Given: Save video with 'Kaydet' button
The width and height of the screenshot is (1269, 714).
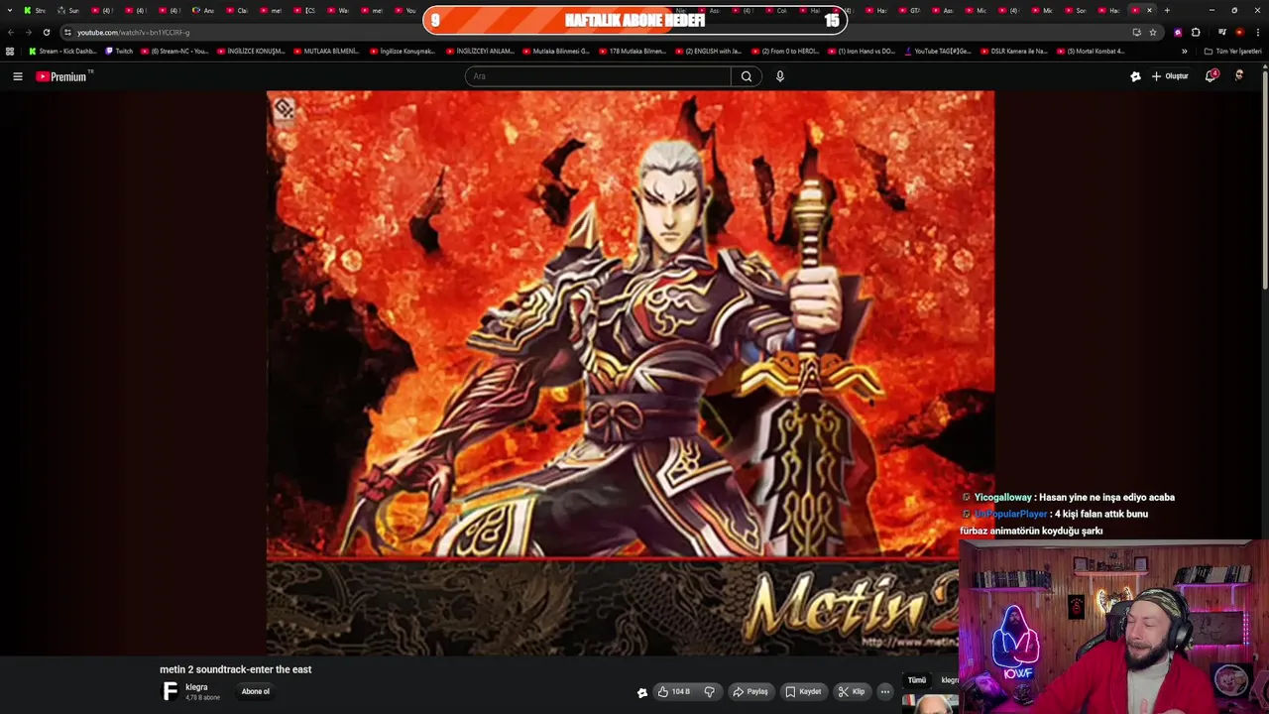Looking at the screenshot, I should pyautogui.click(x=803, y=691).
